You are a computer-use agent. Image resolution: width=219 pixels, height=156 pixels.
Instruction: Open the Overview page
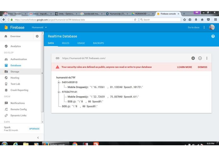click(15, 36)
